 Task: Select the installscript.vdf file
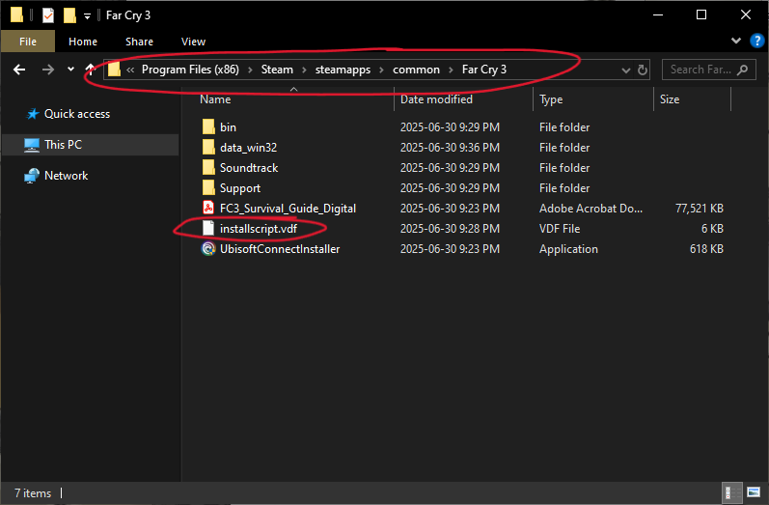[x=259, y=229]
